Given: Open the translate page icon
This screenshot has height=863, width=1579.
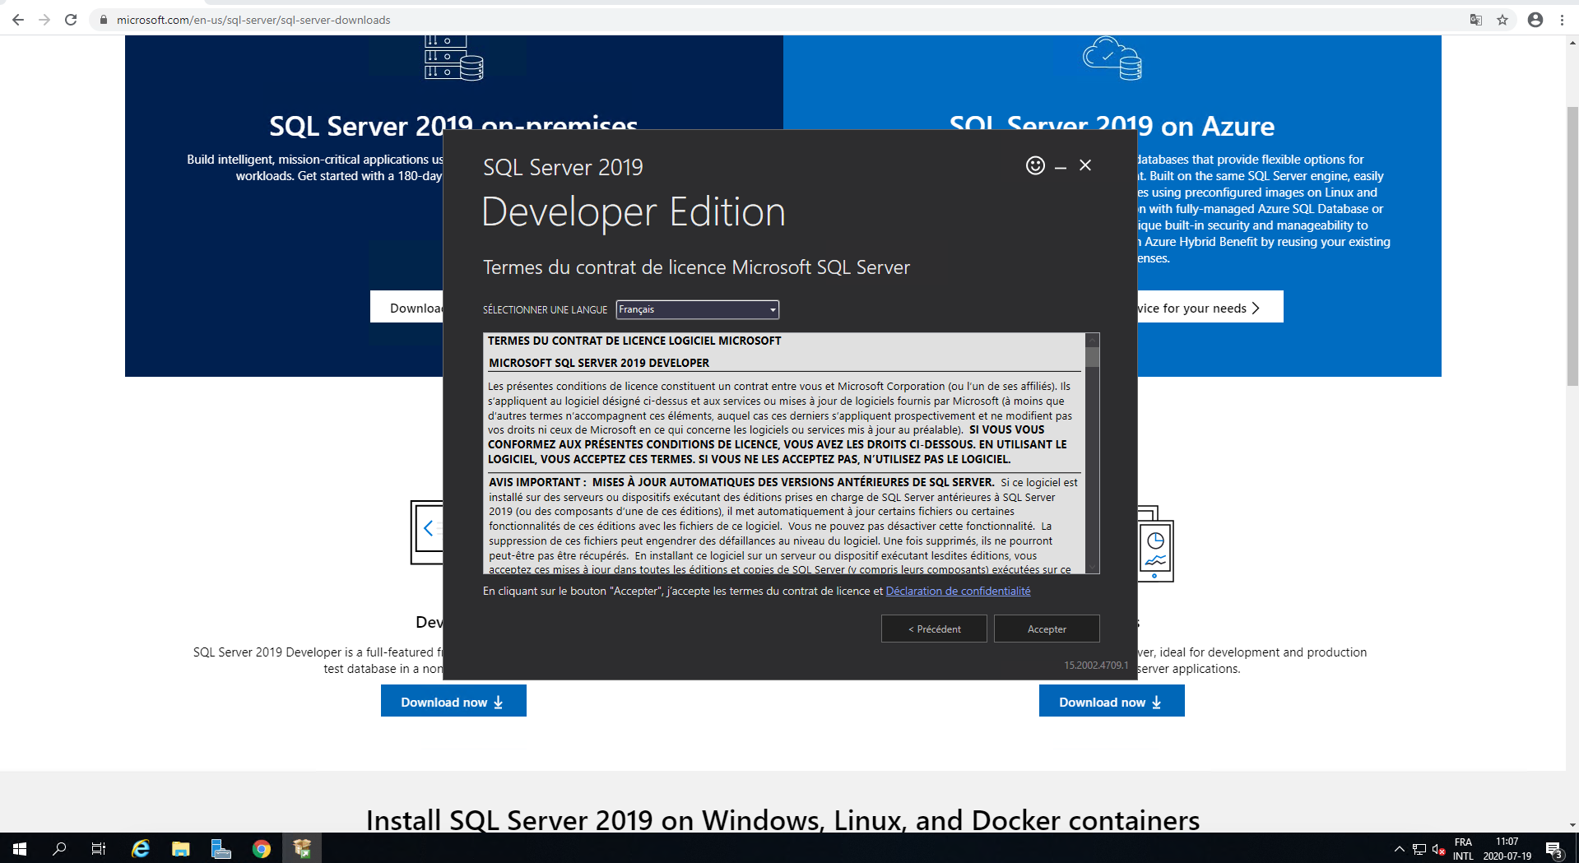Looking at the screenshot, I should point(1476,20).
